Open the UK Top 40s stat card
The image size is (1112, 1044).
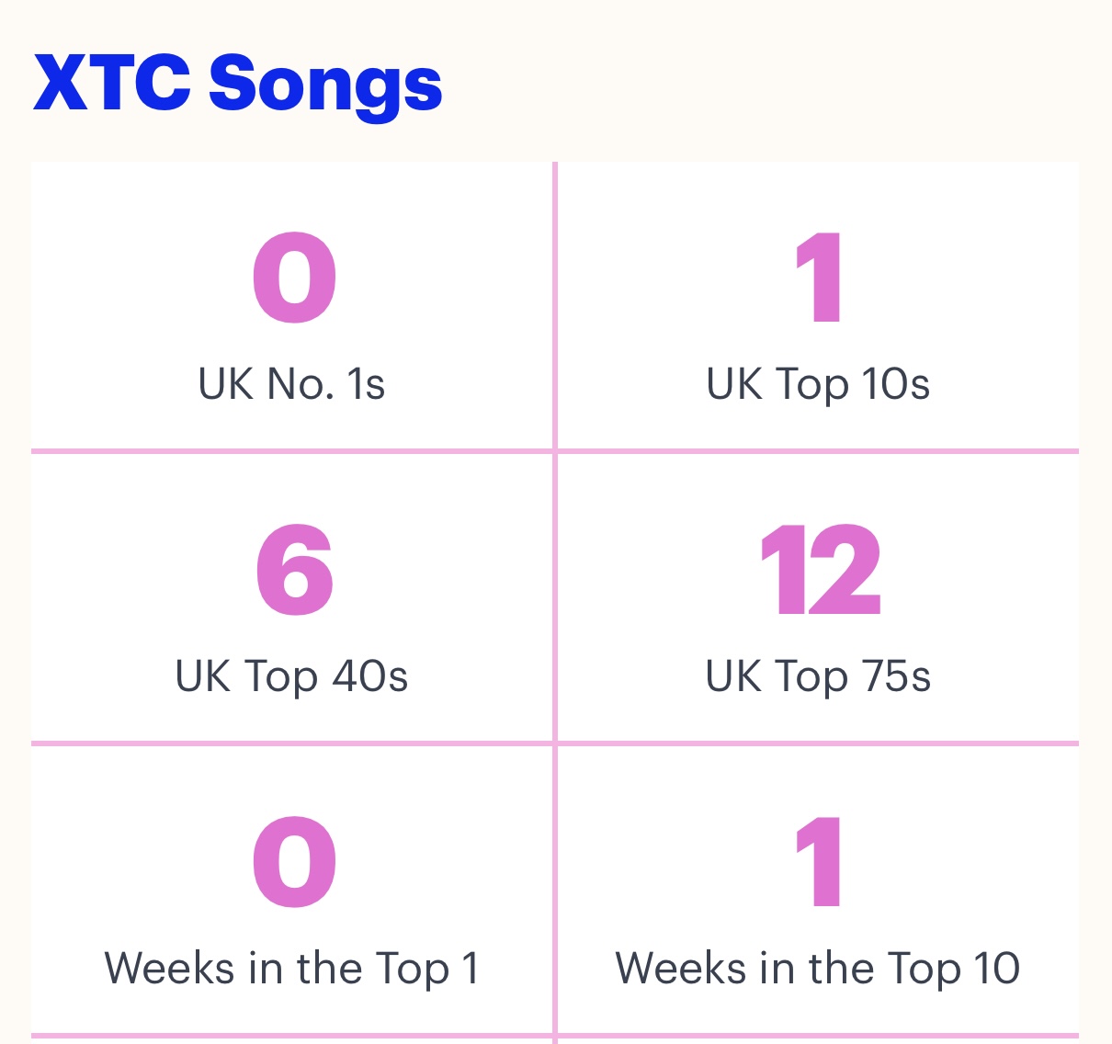pos(292,597)
